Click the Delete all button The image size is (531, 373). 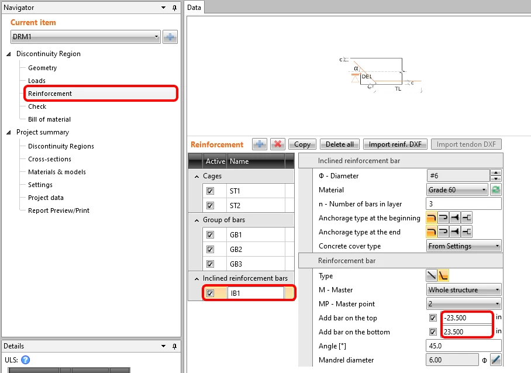[x=340, y=144]
